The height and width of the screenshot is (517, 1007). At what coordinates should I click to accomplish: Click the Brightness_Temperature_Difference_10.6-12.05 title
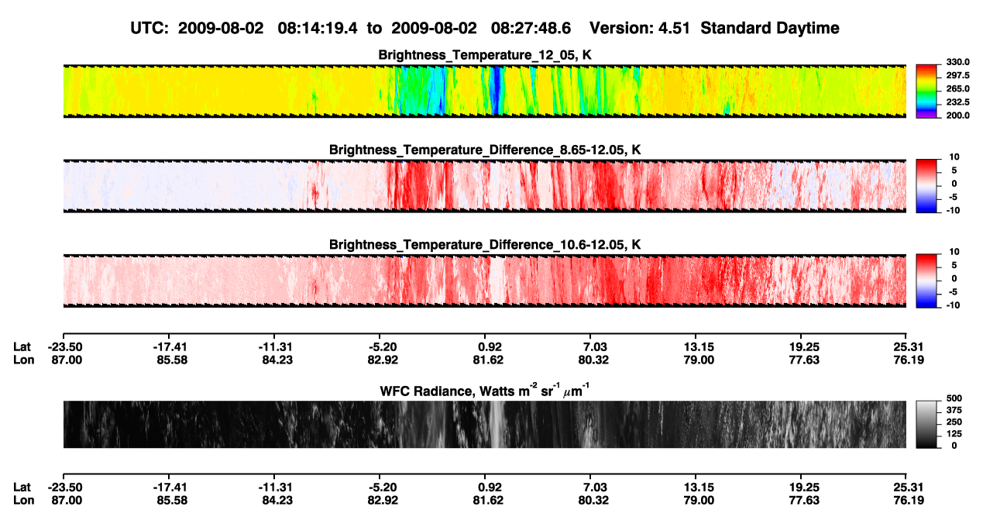click(x=484, y=245)
